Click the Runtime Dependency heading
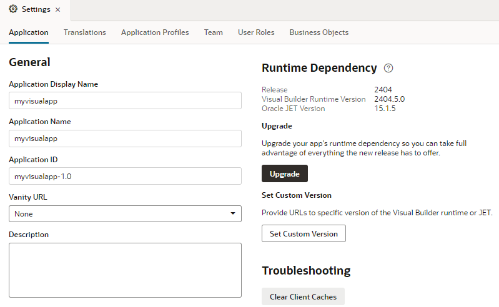 319,68
